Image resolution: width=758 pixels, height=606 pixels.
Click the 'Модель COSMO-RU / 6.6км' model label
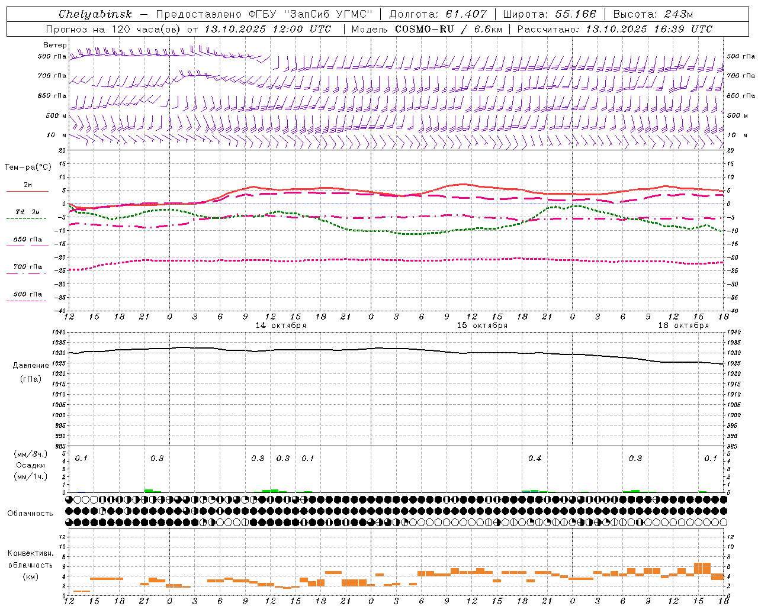click(x=426, y=29)
